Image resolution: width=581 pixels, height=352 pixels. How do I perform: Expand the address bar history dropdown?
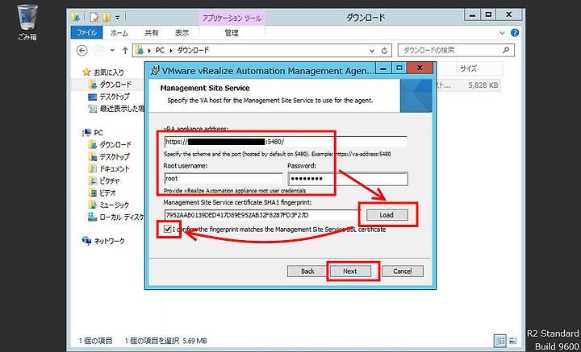(x=372, y=50)
